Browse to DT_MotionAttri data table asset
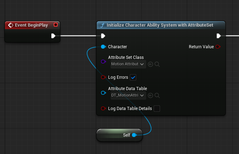 click(157, 95)
